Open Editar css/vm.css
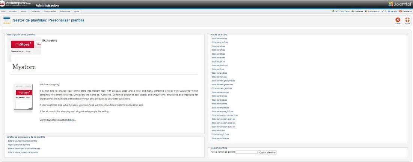Viewport: 413px width, 162px height. [218, 131]
